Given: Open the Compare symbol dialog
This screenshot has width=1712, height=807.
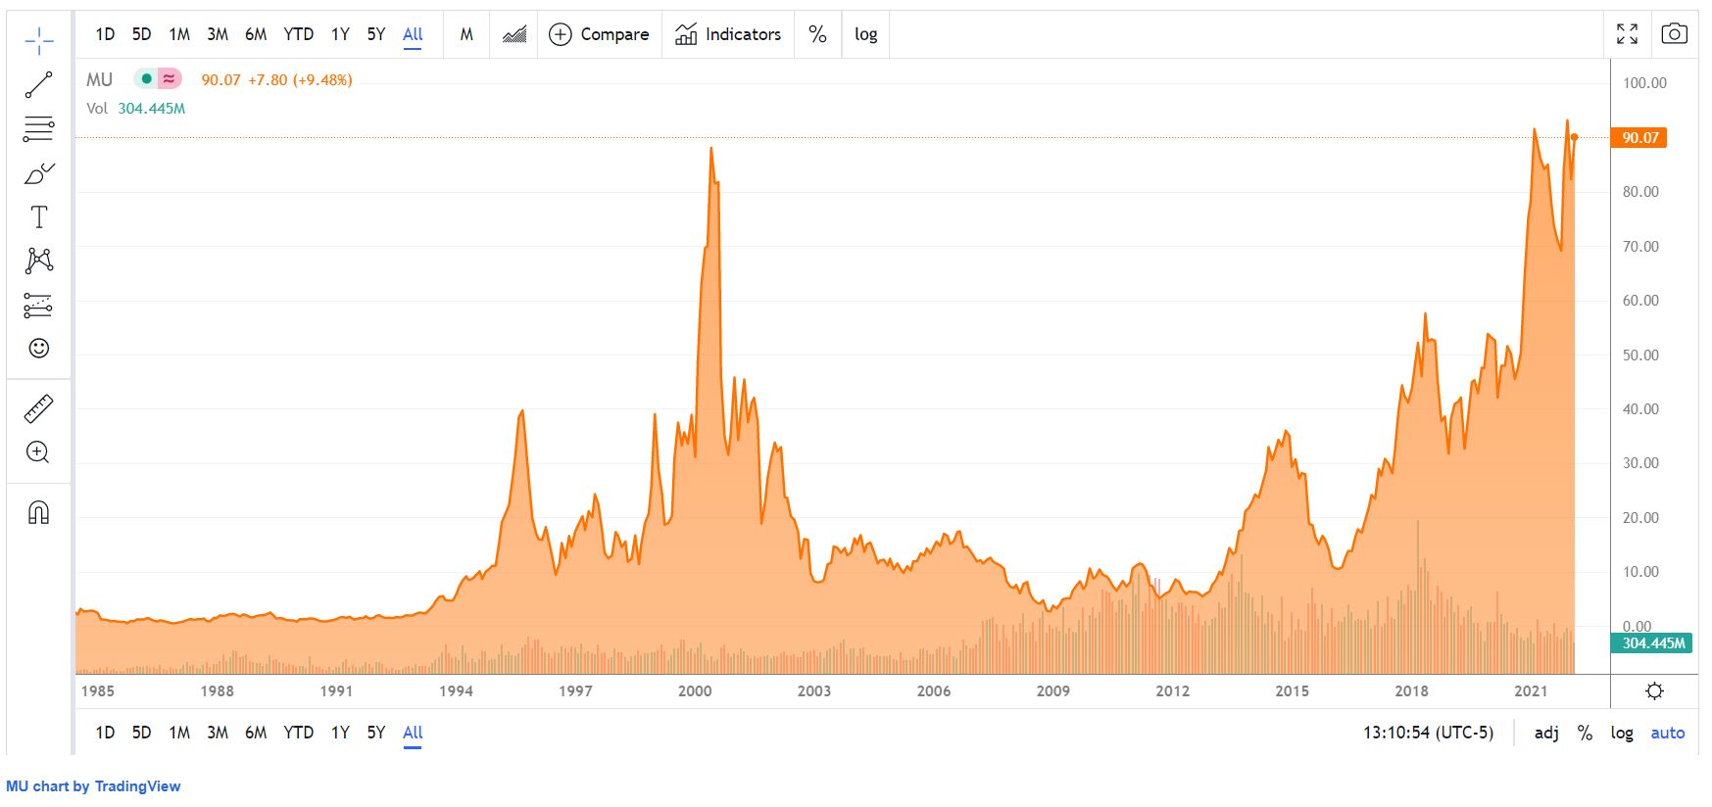Looking at the screenshot, I should click(599, 34).
